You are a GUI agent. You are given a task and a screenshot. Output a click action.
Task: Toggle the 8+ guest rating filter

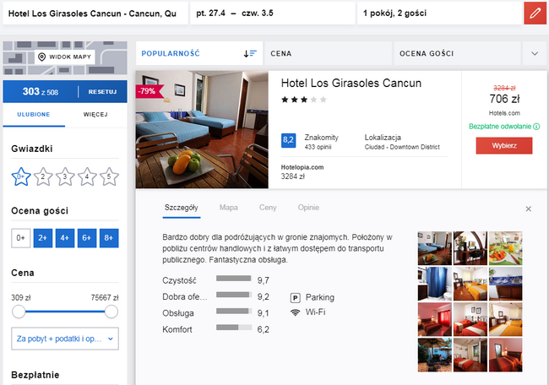point(109,239)
